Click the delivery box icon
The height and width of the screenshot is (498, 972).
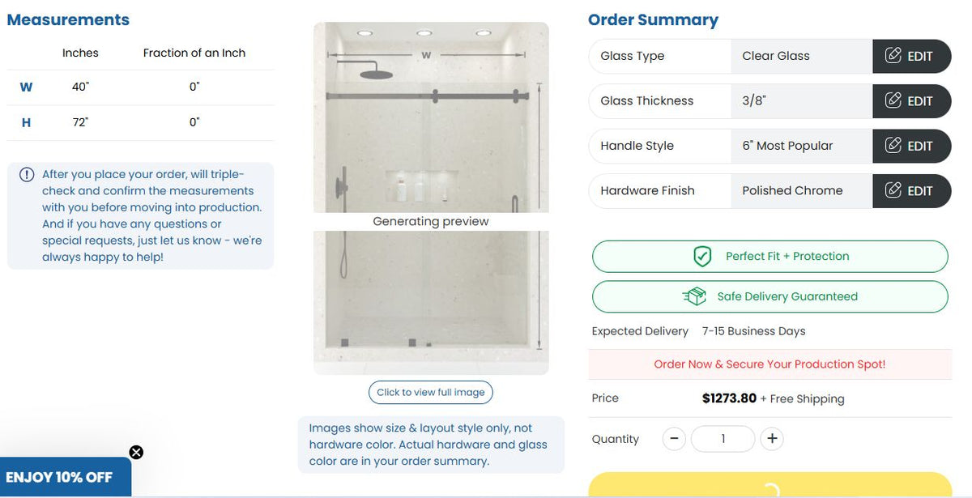pyautogui.click(x=694, y=296)
